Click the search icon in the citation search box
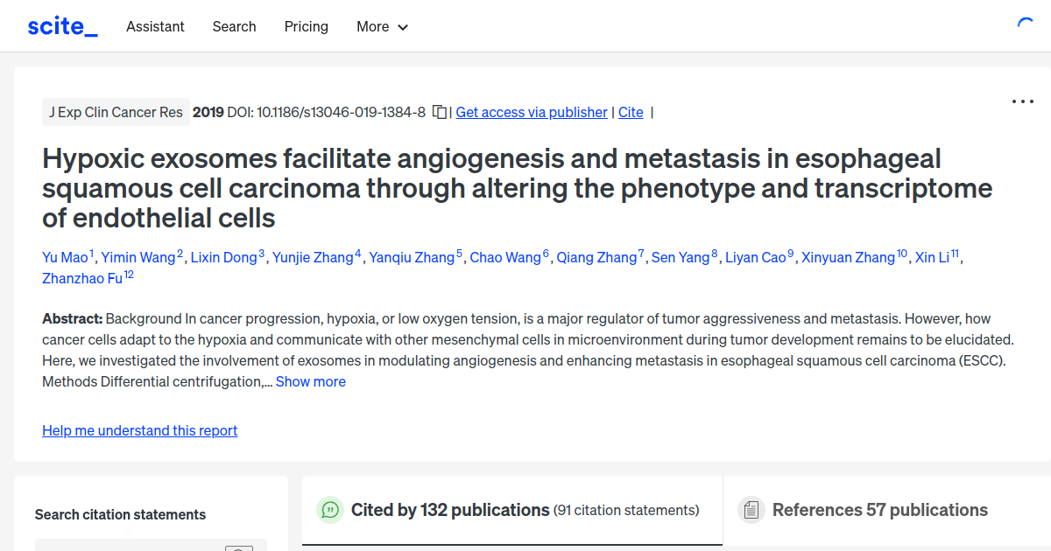 tap(238, 549)
